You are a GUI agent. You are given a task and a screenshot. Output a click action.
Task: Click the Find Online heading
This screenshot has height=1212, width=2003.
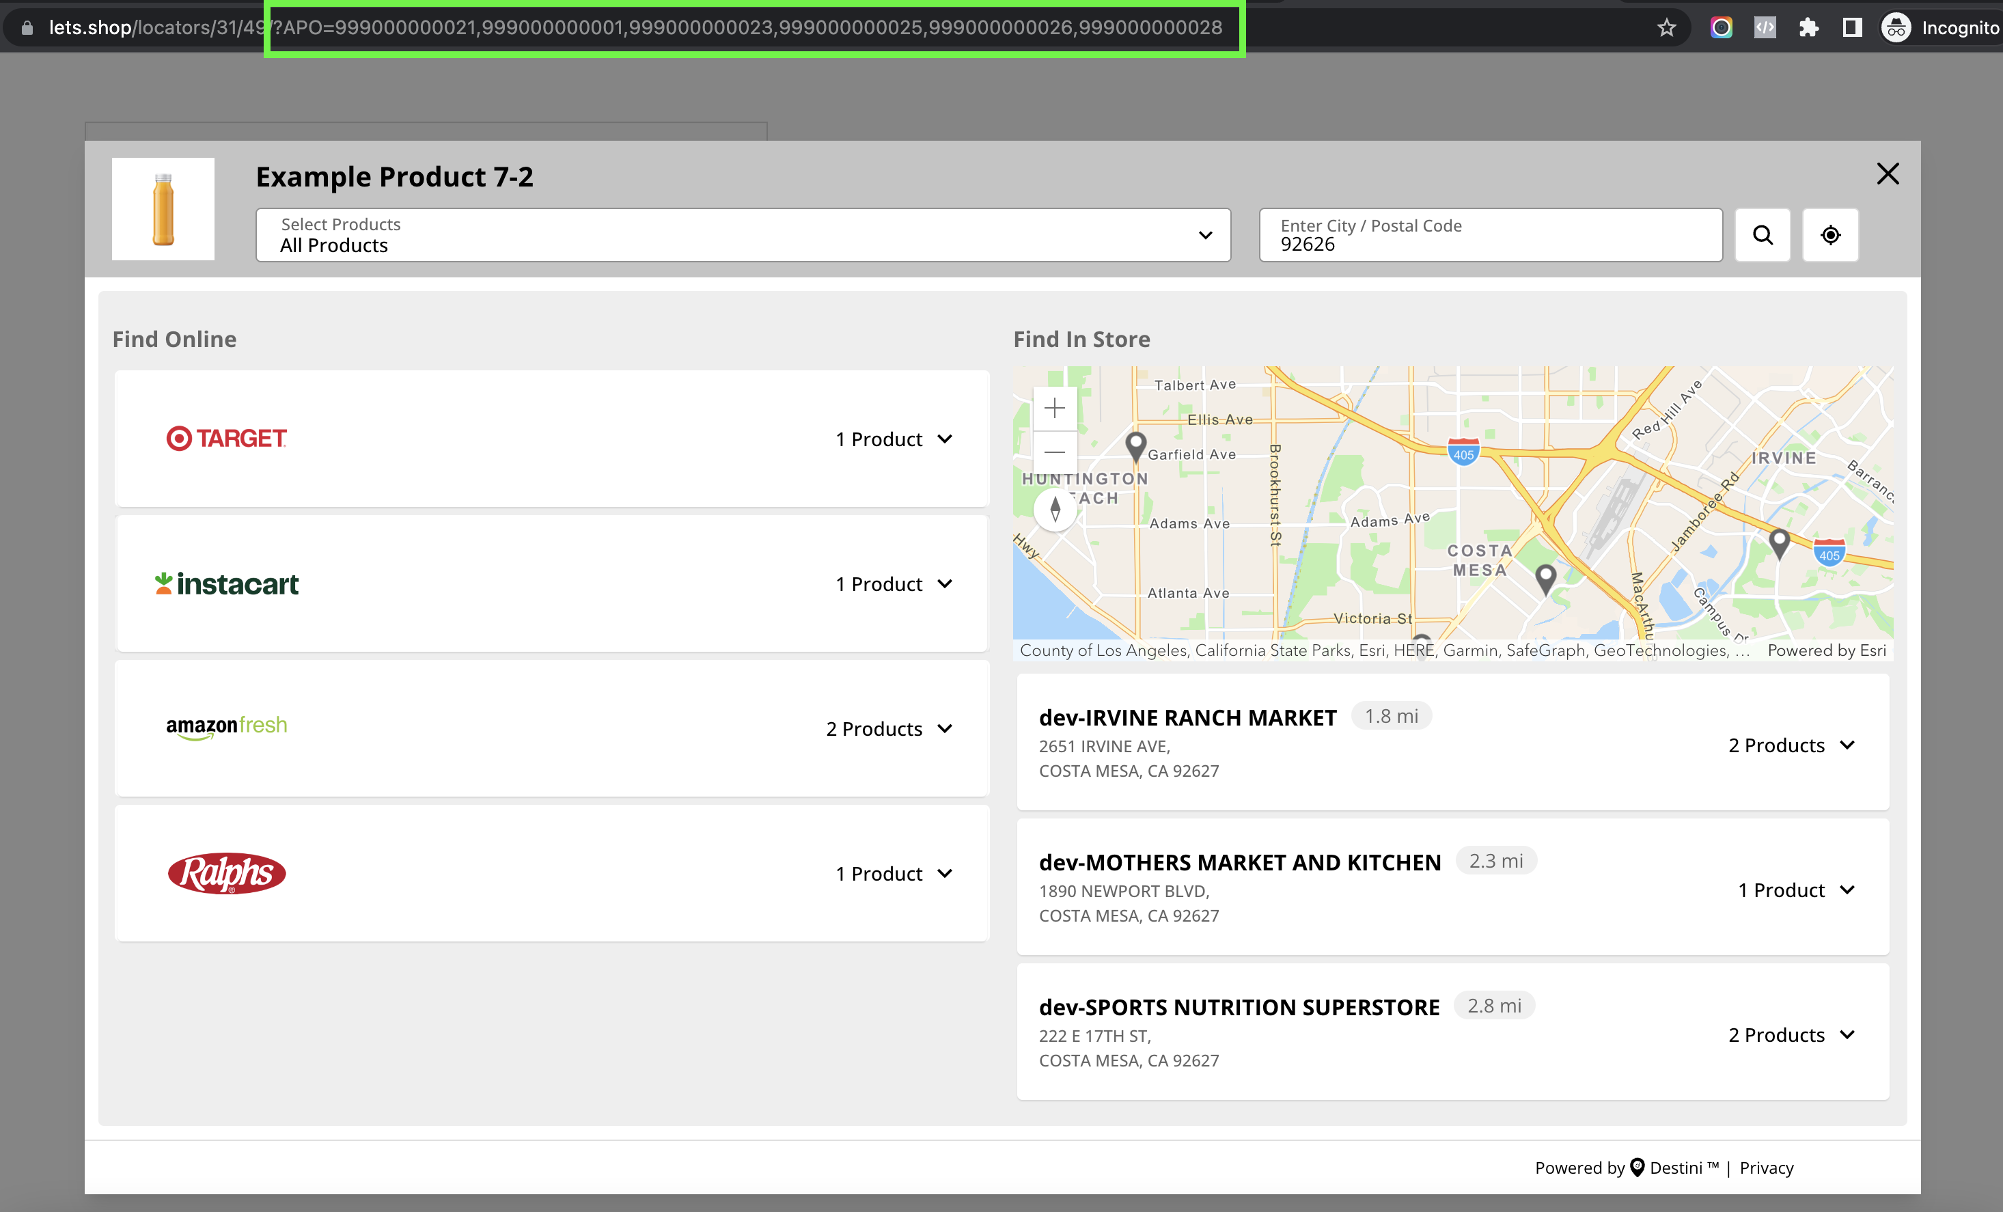coord(174,339)
